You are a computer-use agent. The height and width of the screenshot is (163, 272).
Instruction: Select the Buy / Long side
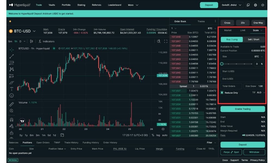click(232, 39)
